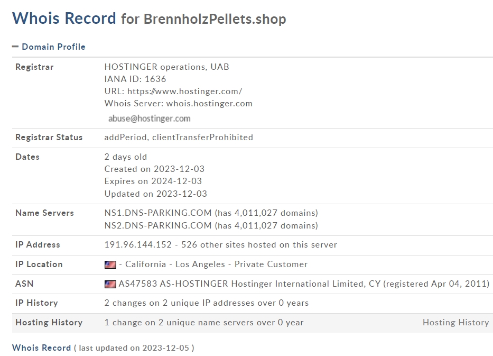Click the US flag in IP Location row
Image resolution: width=493 pixels, height=356 pixels.
110,264
